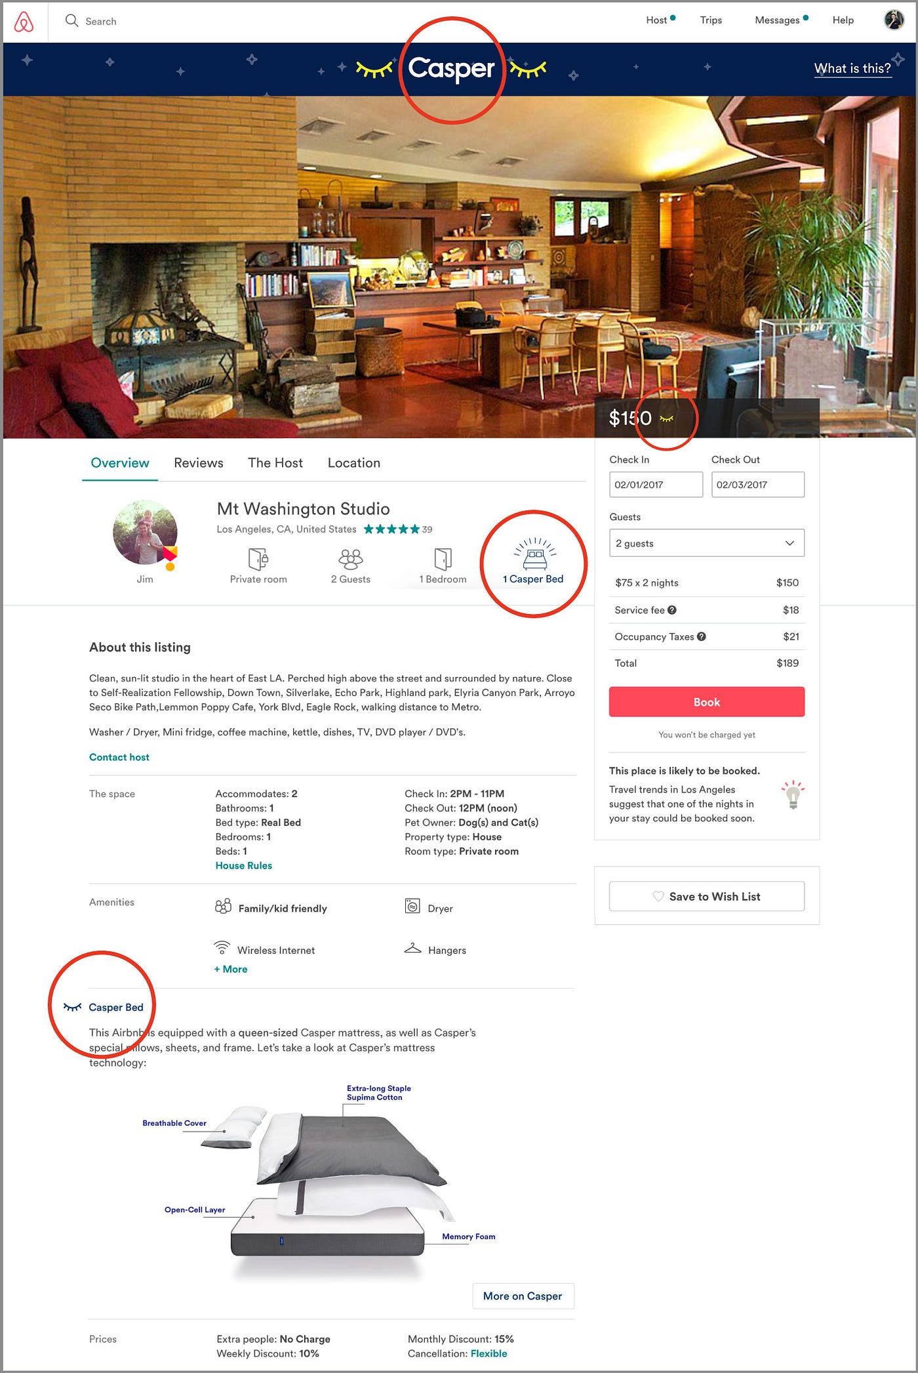Select the Location tab
The image size is (918, 1373).
354,463
